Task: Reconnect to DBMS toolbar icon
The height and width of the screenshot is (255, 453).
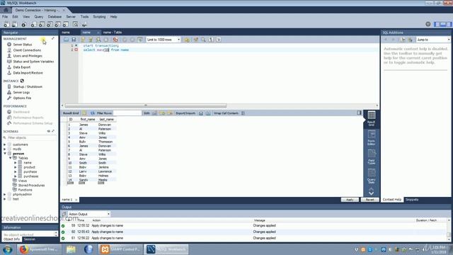Action: pyautogui.click(x=84, y=25)
